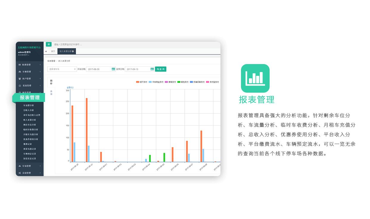Close the 收入来源分析 tab via its X icon

pos(73,51)
